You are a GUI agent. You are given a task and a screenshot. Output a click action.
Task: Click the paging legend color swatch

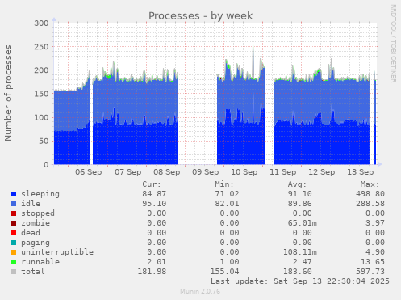[x=14, y=243]
